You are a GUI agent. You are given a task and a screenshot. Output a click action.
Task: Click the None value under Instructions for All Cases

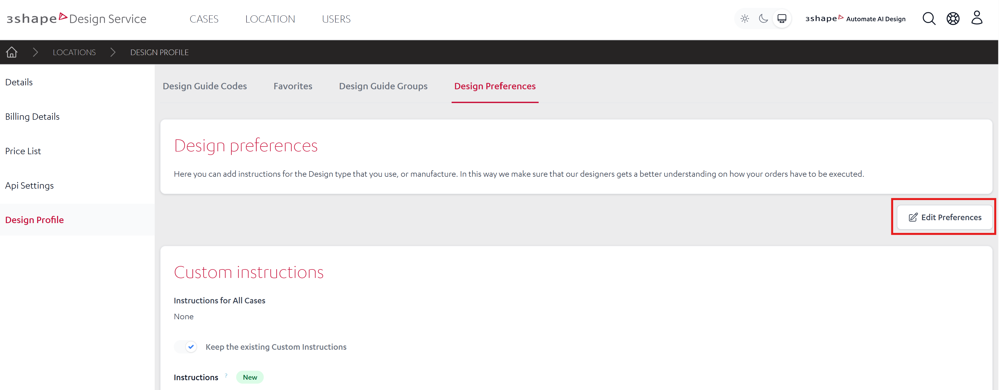(x=183, y=316)
